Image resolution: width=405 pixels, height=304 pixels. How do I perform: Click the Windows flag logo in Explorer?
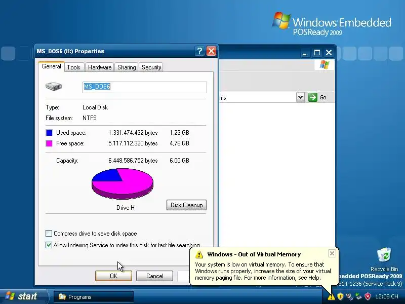tap(325, 65)
